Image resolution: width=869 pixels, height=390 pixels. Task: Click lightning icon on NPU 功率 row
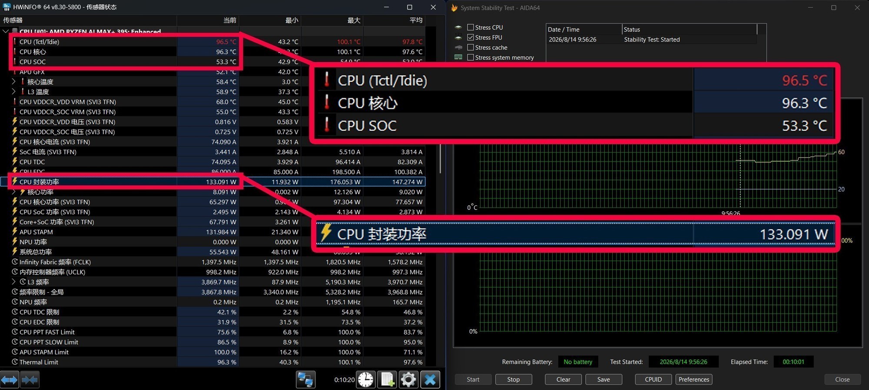[x=15, y=242]
